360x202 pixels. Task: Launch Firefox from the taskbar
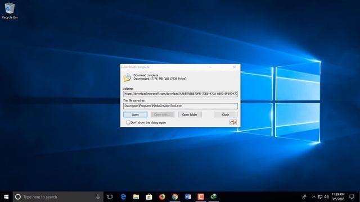[162, 197]
